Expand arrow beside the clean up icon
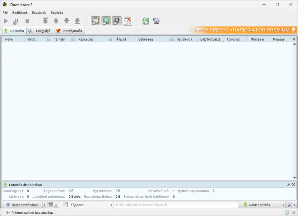 coord(56,205)
